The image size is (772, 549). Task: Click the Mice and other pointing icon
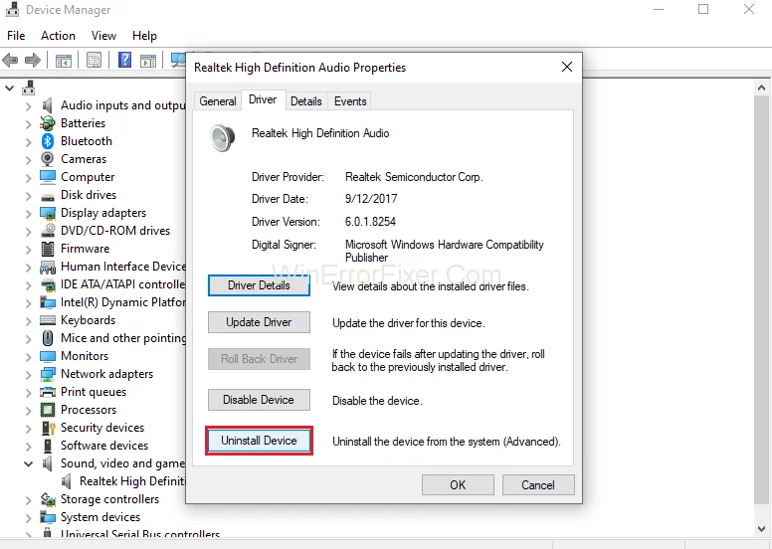coord(48,338)
